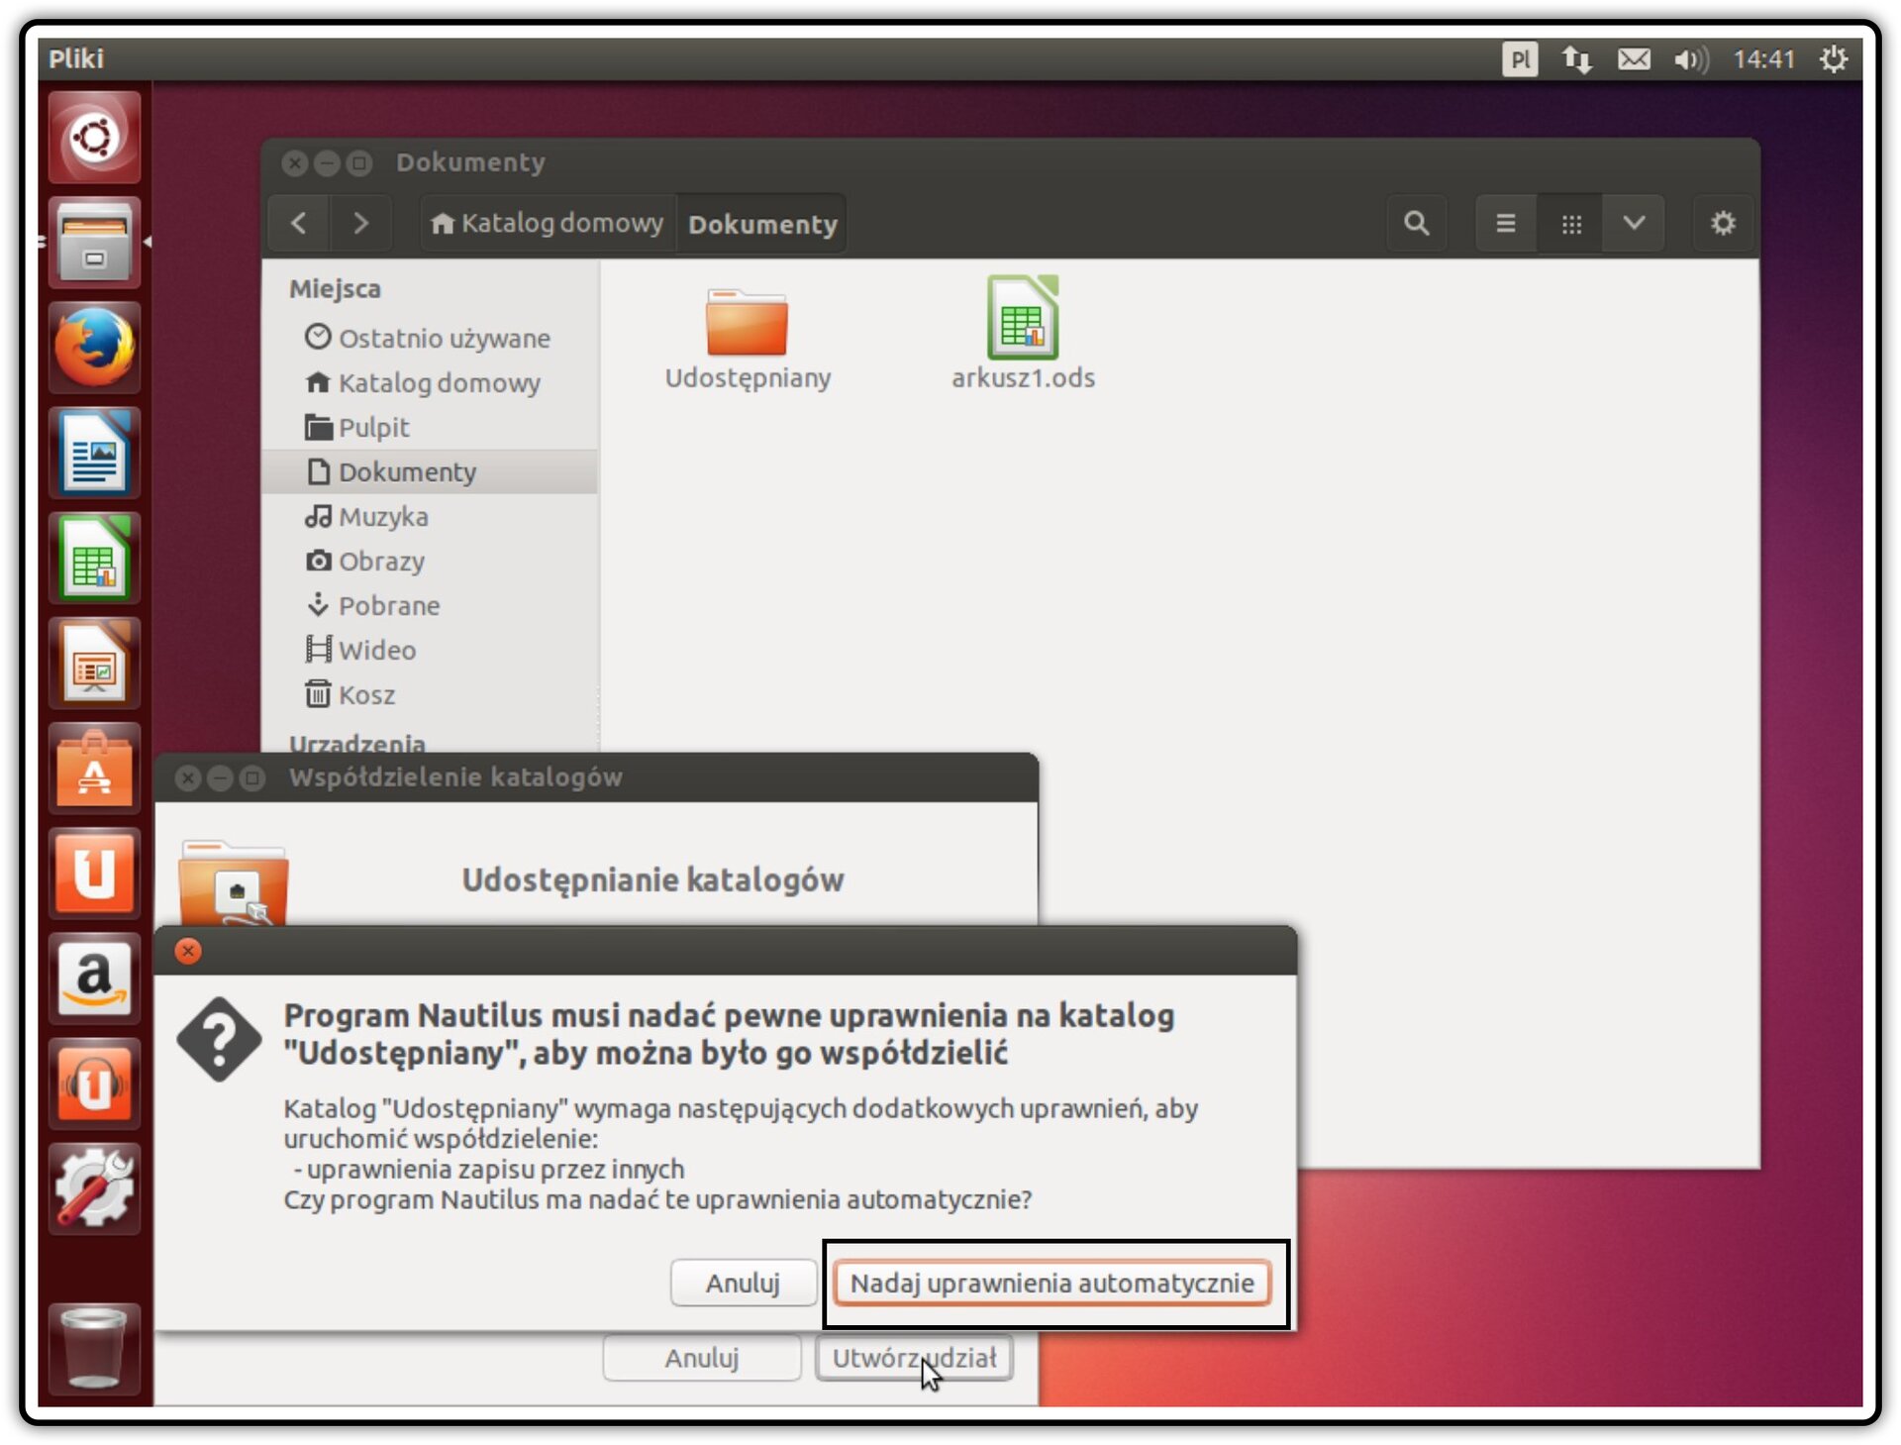Viewport: 1901px width, 1445px height.
Task: Click the Pl keyboard layout indicator
Action: click(1520, 59)
